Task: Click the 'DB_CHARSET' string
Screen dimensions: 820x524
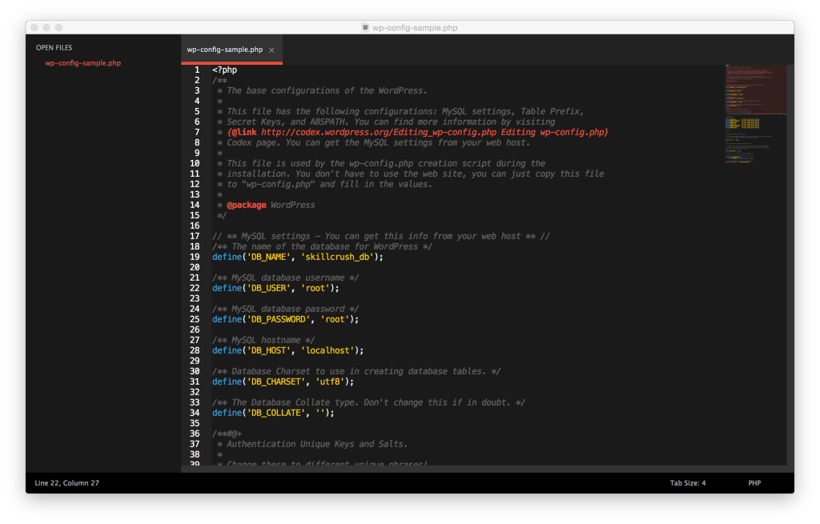Action: pos(276,382)
